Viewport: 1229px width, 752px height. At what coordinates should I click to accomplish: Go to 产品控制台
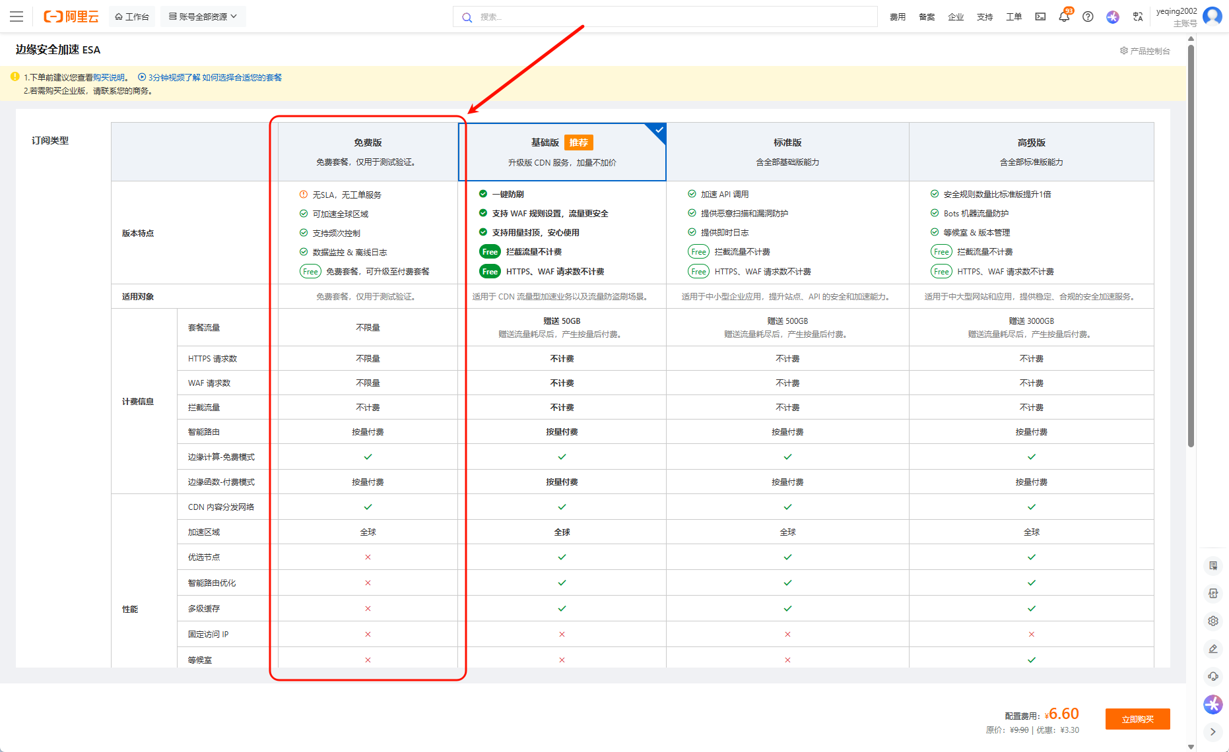point(1150,51)
